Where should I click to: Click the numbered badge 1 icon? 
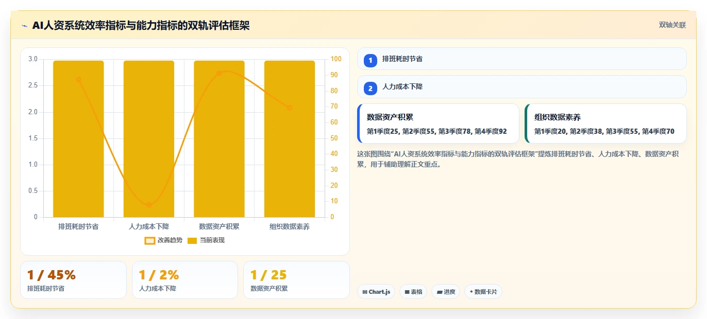(x=371, y=61)
